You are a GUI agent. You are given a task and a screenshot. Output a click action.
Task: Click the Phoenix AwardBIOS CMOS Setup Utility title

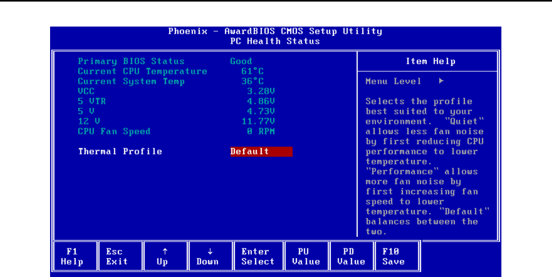coord(275,31)
